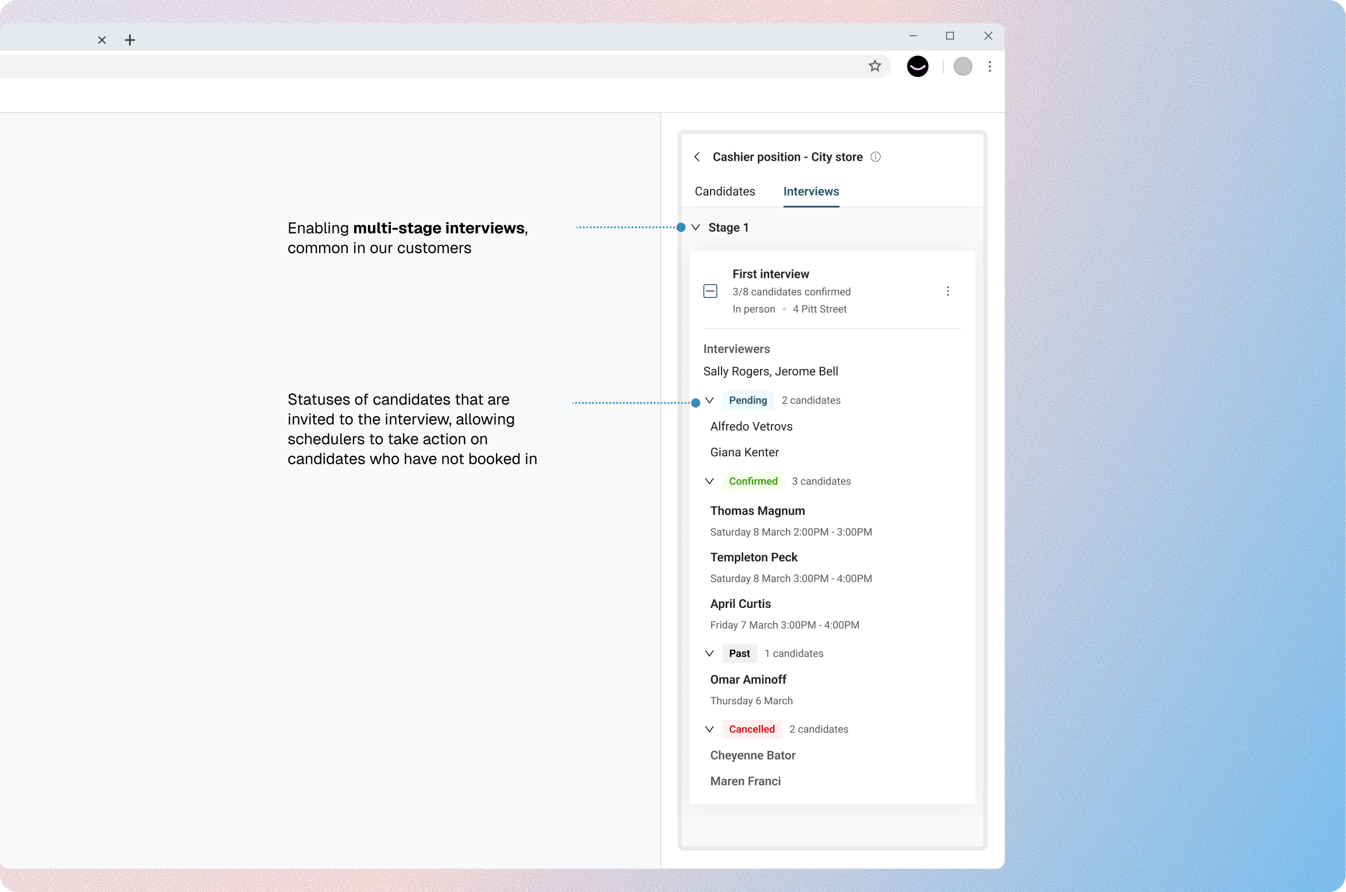Open candidate Alfredo Vetrovs

click(x=751, y=426)
